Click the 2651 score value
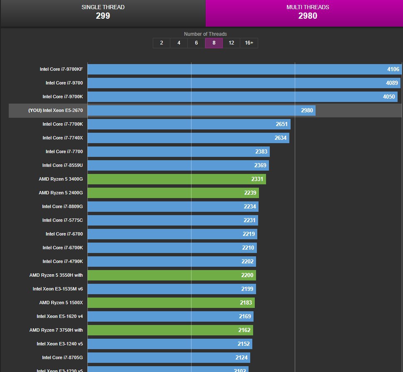Screen dimensions: 403x372 [282, 124]
